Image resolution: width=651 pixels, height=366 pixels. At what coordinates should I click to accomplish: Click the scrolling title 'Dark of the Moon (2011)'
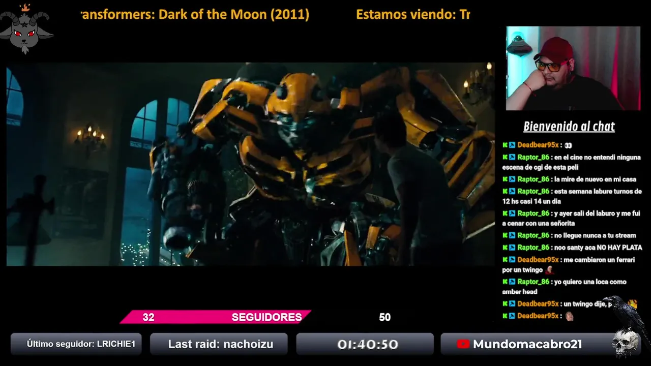point(234,14)
